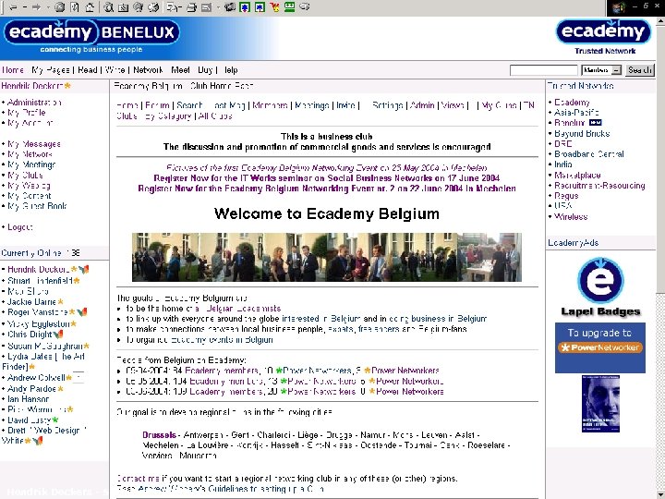The height and width of the screenshot is (499, 665).
Task: Open the Write menu item
Action: coord(115,70)
